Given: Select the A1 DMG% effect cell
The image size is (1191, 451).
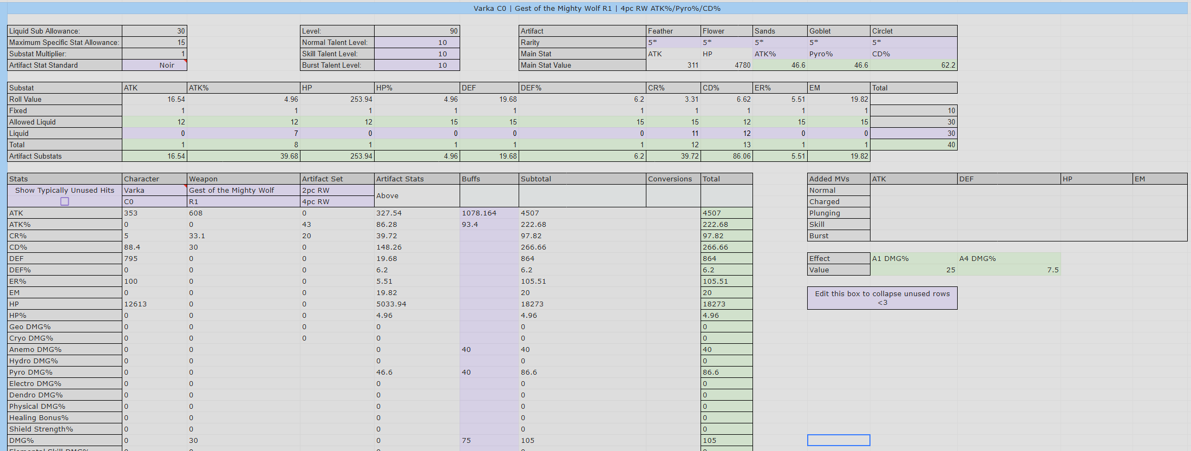Looking at the screenshot, I should (x=914, y=258).
